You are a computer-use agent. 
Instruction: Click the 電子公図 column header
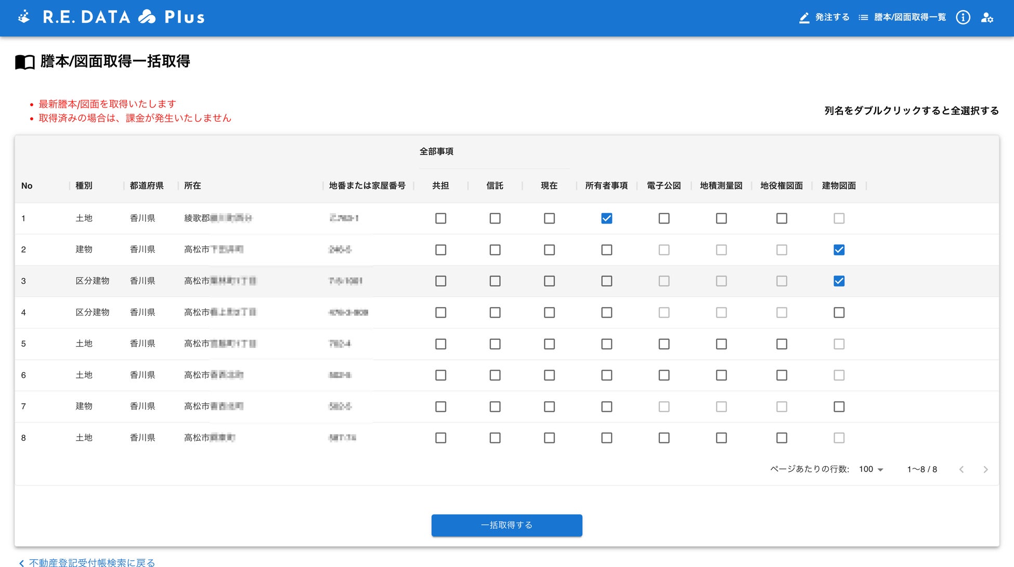(664, 186)
